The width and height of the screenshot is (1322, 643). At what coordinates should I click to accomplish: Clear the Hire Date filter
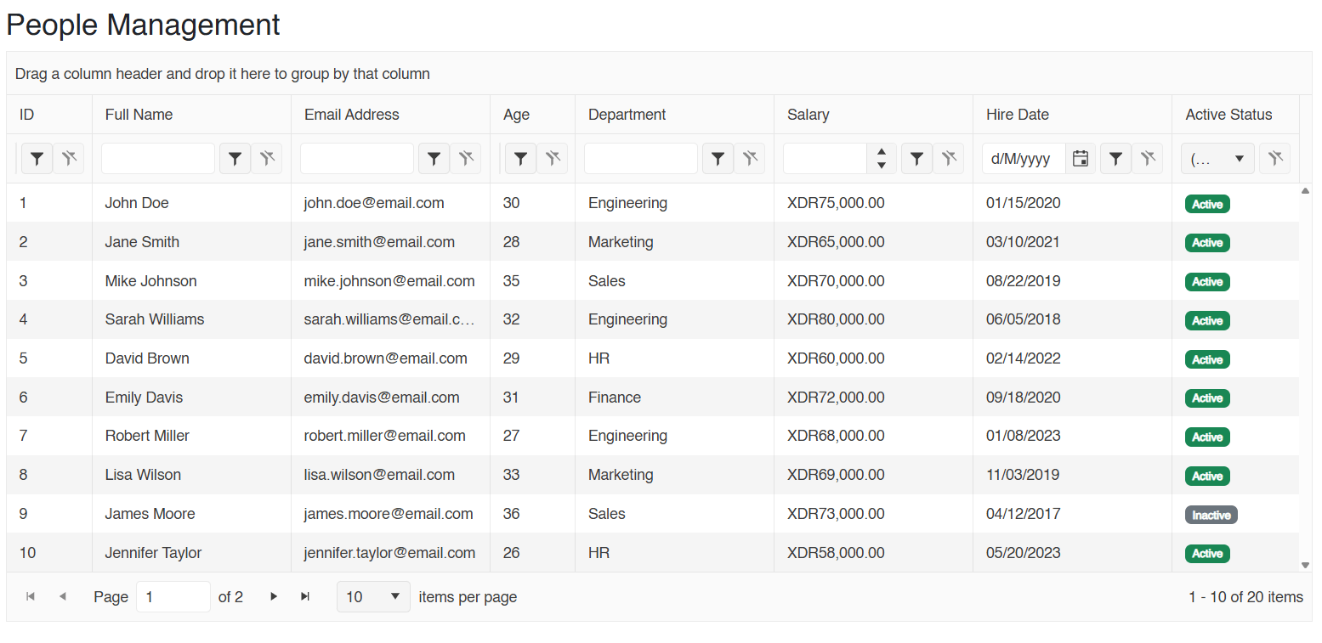pos(1147,158)
